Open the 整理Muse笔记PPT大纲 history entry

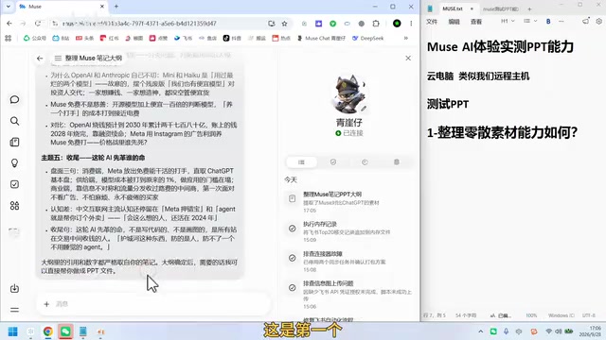(349, 202)
